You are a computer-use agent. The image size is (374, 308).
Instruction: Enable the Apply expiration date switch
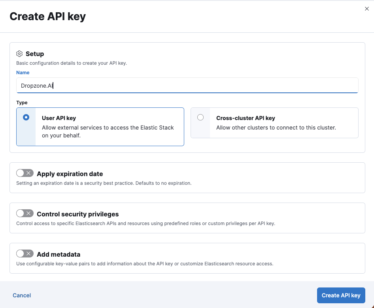pyautogui.click(x=25, y=173)
